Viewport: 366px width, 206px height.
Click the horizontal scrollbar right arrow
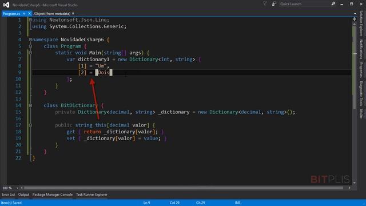(349, 188)
